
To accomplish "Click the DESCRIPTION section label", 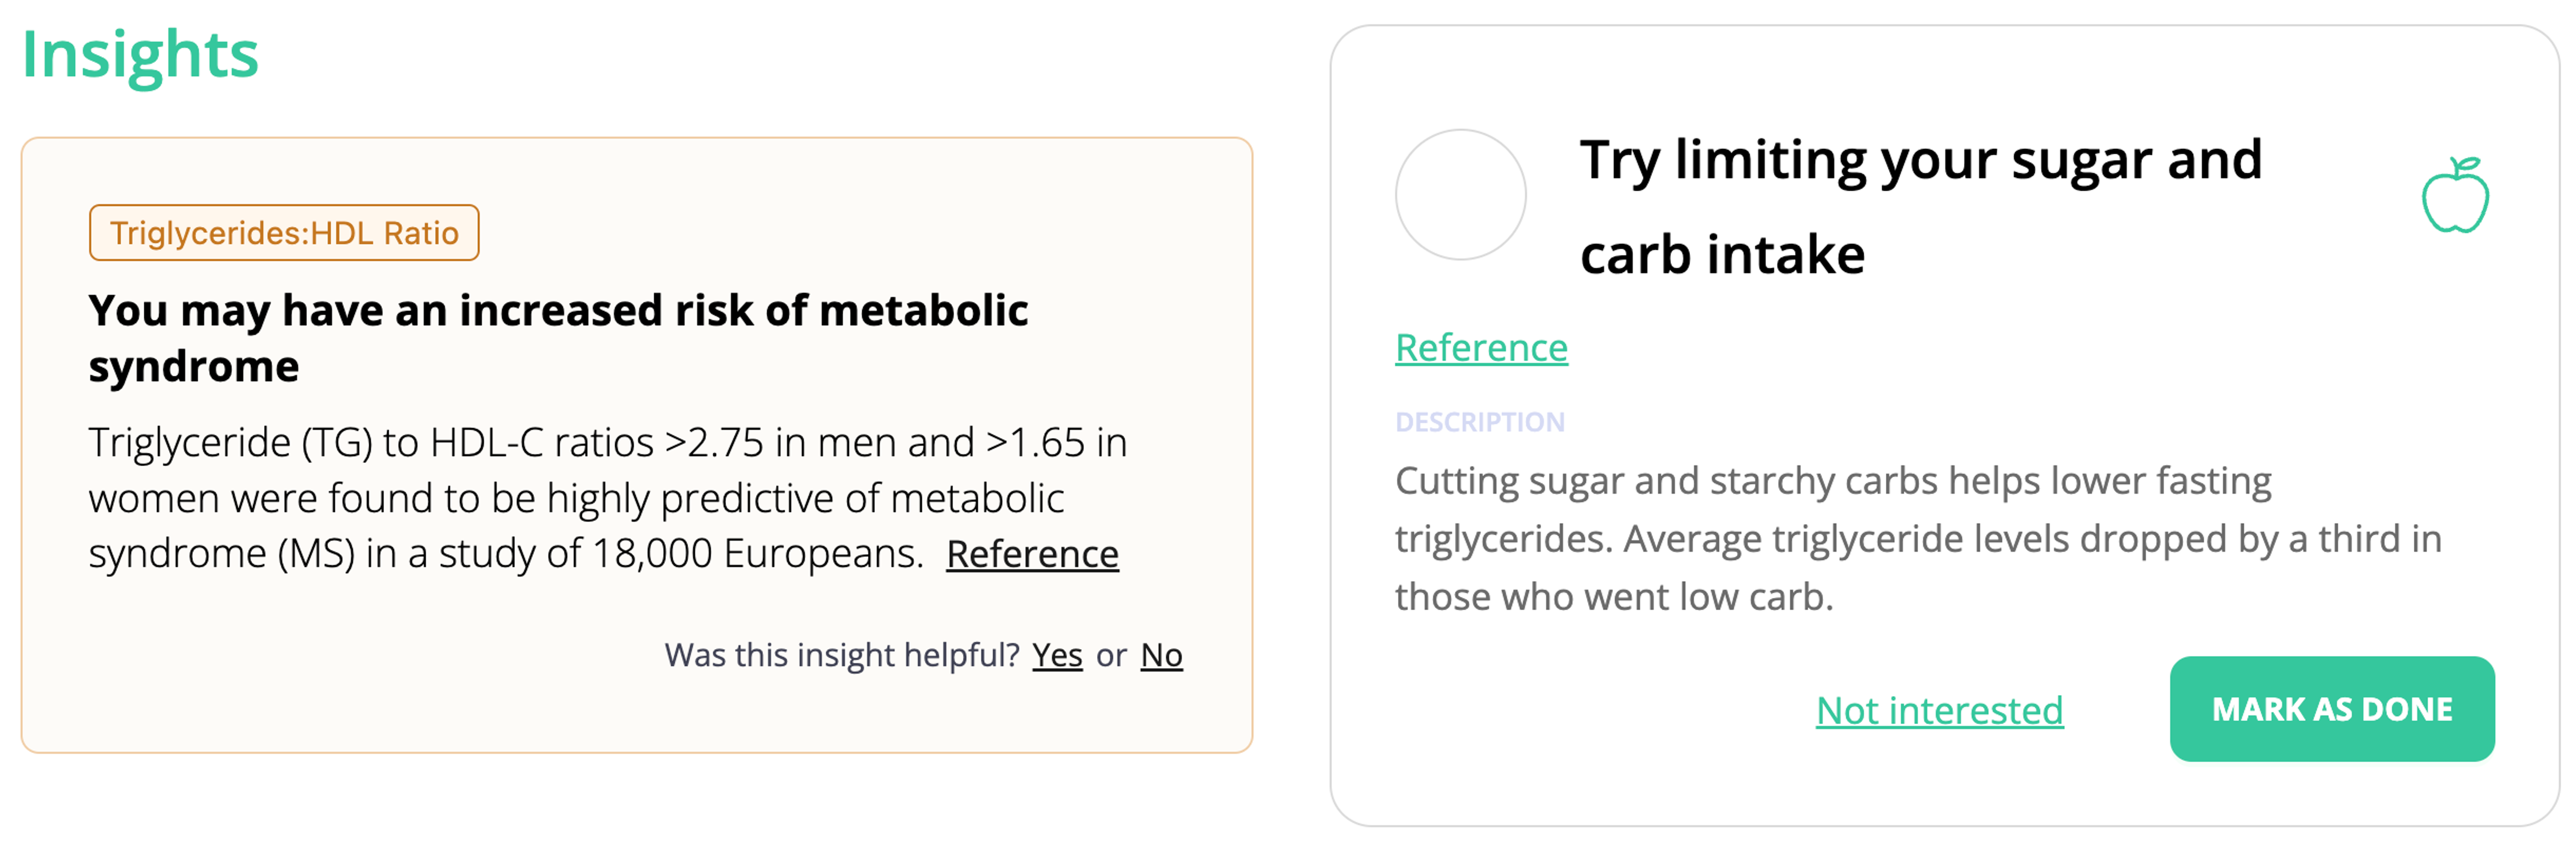I will click(x=1480, y=422).
